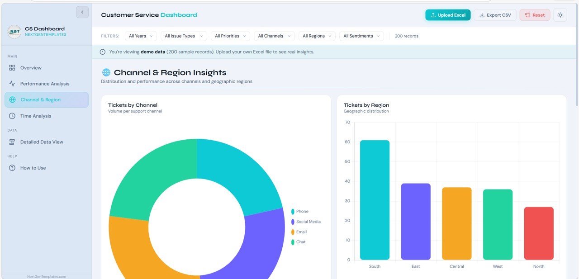Click the globe icon for Channel & Region

click(x=13, y=99)
